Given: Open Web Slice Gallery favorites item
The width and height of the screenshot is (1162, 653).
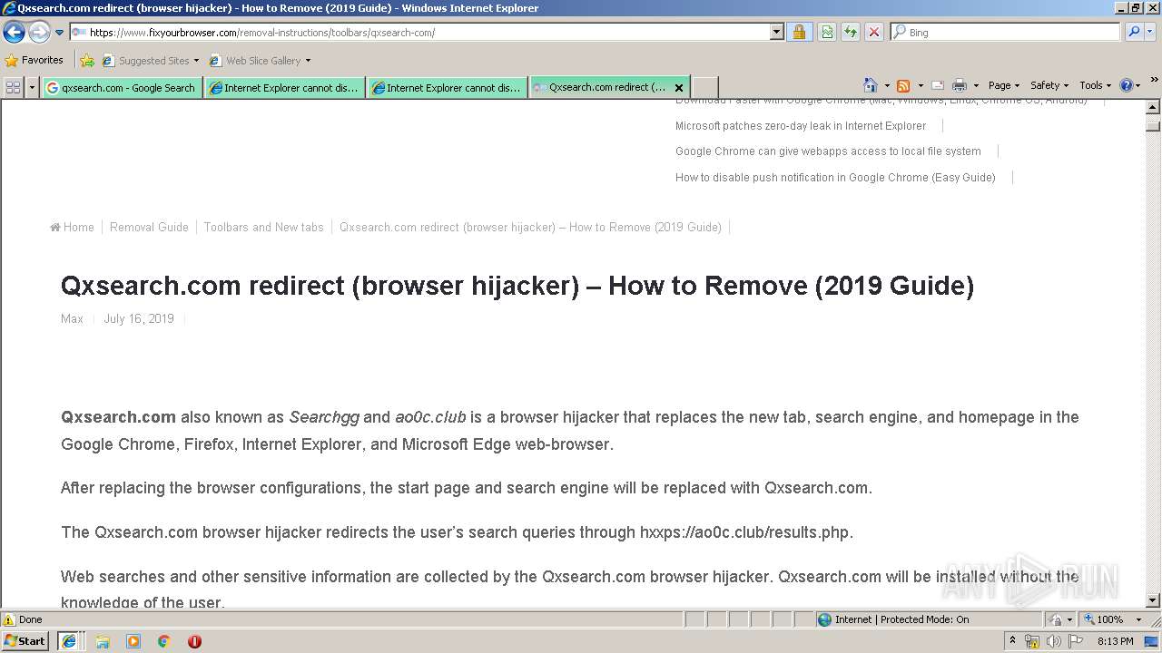Looking at the screenshot, I should pyautogui.click(x=260, y=61).
